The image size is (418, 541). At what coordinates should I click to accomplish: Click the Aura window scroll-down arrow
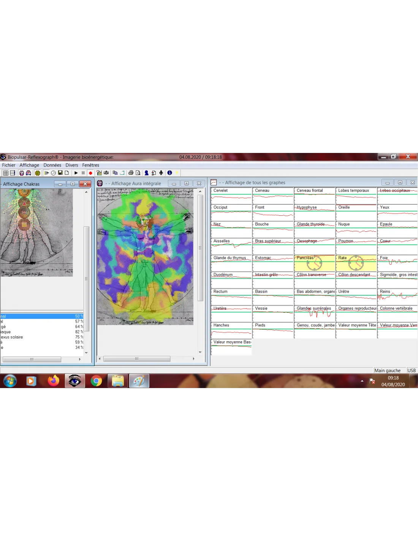point(200,352)
